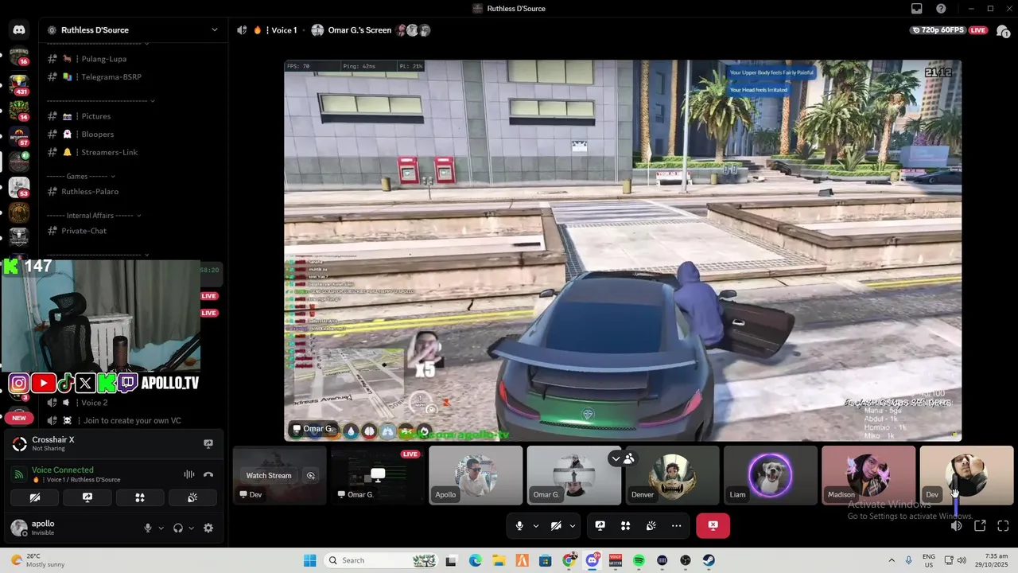This screenshot has height=573, width=1018.
Task: Disconnect using phone icon beside Voice Connected
Action: [208, 474]
